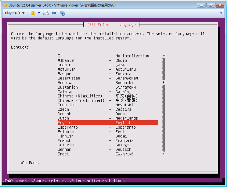
Task: Select Bulgarian in the language list
Action: (x=108, y=87)
